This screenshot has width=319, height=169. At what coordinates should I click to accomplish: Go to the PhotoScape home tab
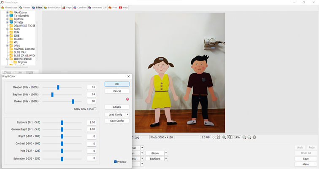pyautogui.click(x=9, y=8)
